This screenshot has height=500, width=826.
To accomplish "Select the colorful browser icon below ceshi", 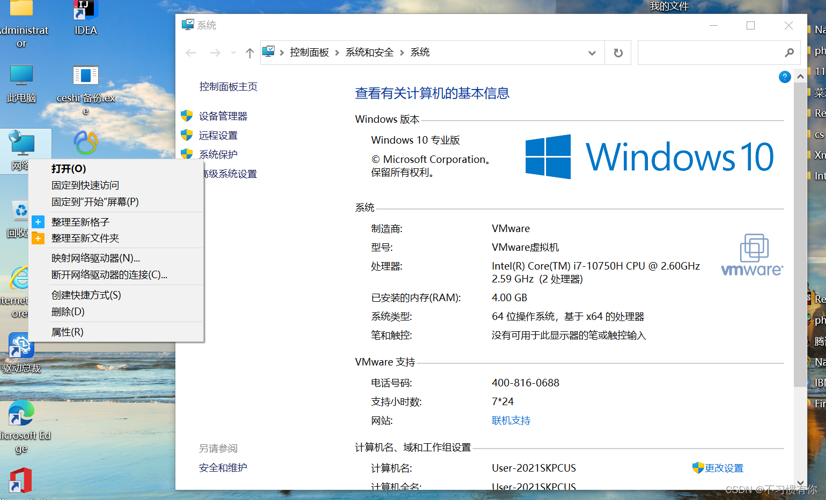I will [x=86, y=143].
